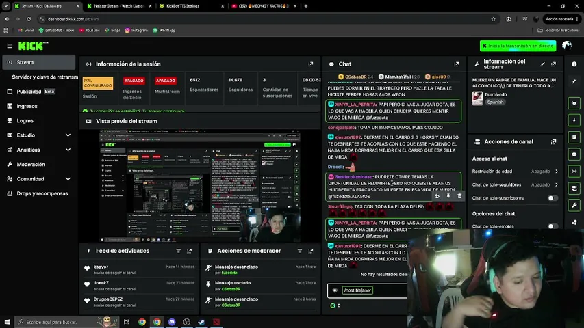This screenshot has width=584, height=328.
Task: Open the hamburger menu beside the Kick logo
Action: click(10, 46)
